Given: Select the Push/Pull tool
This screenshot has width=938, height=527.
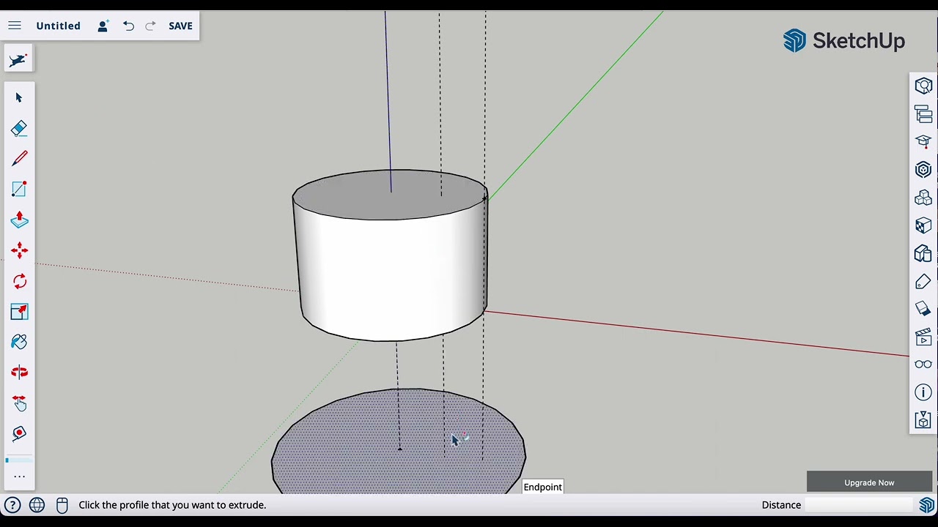Looking at the screenshot, I should point(19,220).
